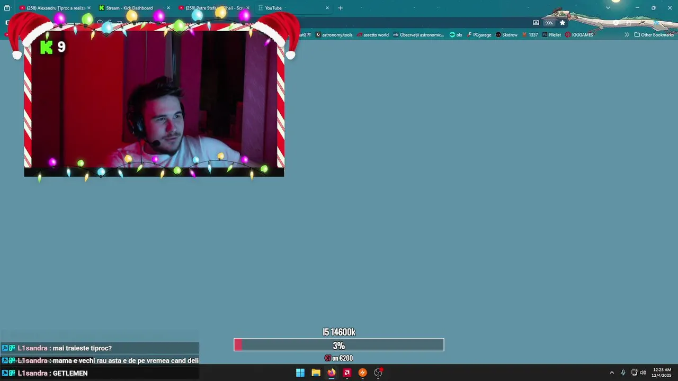Close the YouTube tab
Screen dimensions: 678x381
[327, 8]
